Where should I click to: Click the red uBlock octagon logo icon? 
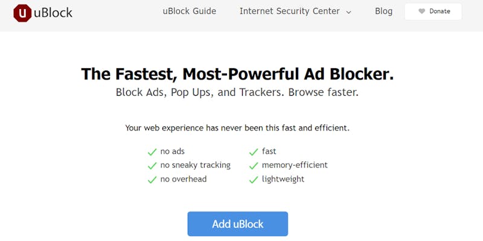point(22,13)
